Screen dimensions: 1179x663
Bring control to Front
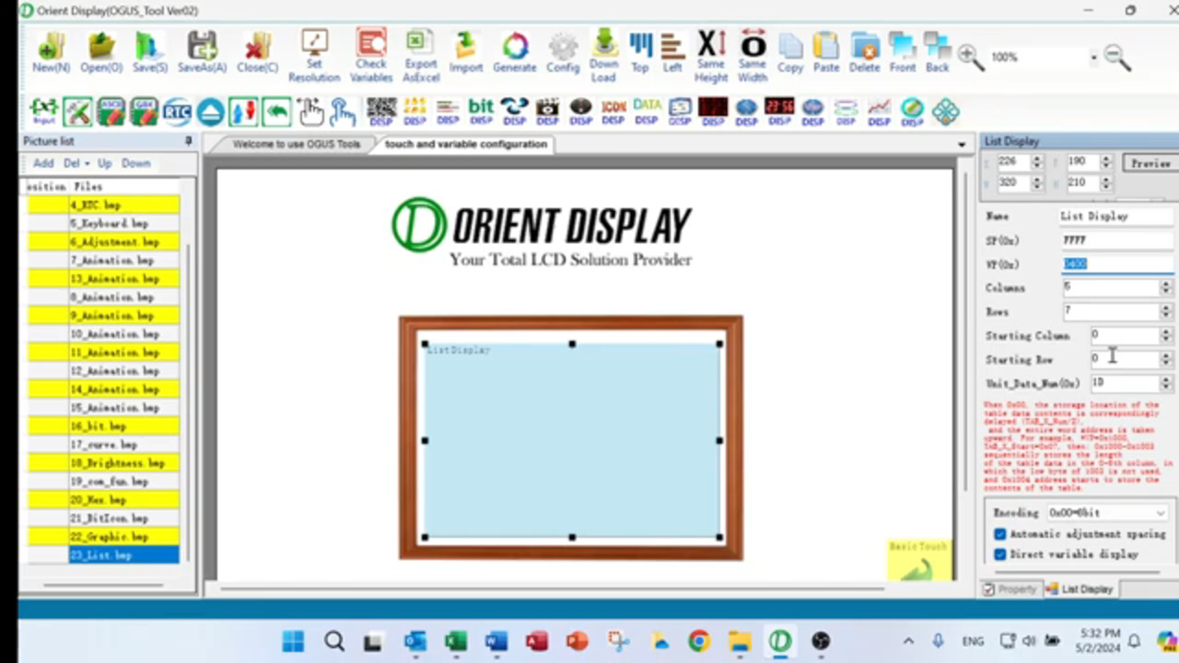click(x=903, y=52)
